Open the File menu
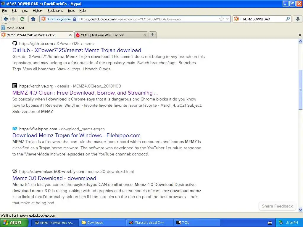 tap(4, 11)
